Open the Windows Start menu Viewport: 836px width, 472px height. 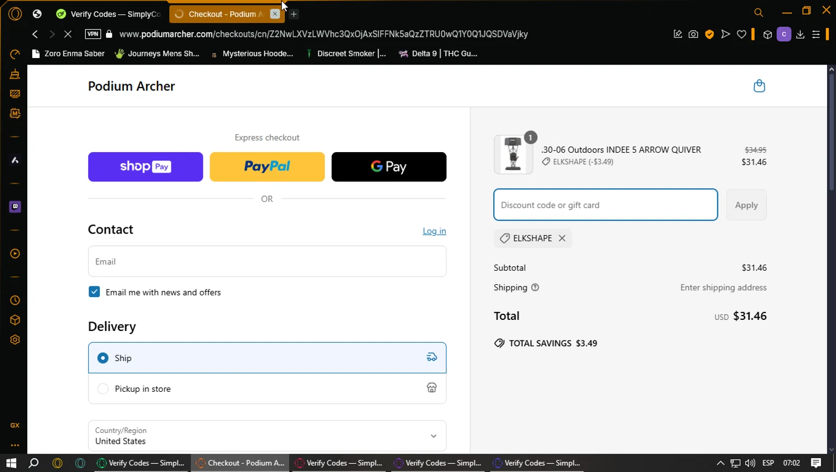click(x=11, y=463)
